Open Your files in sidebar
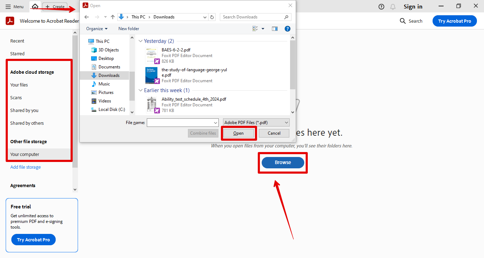The width and height of the screenshot is (484, 258). (19, 85)
